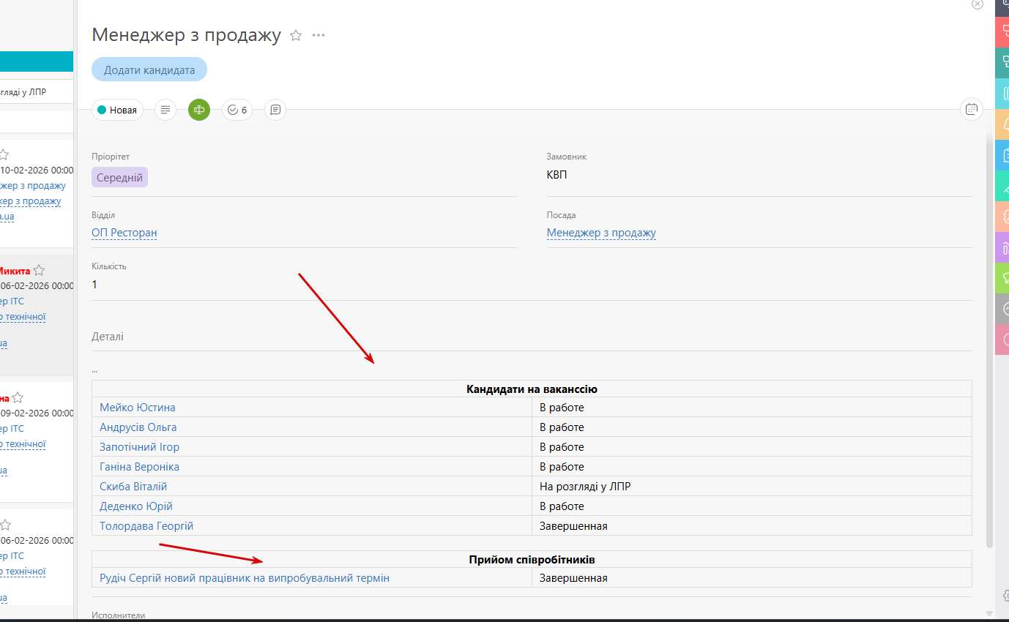This screenshot has height=622, width=1009.
Task: Click the green round icon in the toolbar
Action: pos(199,110)
